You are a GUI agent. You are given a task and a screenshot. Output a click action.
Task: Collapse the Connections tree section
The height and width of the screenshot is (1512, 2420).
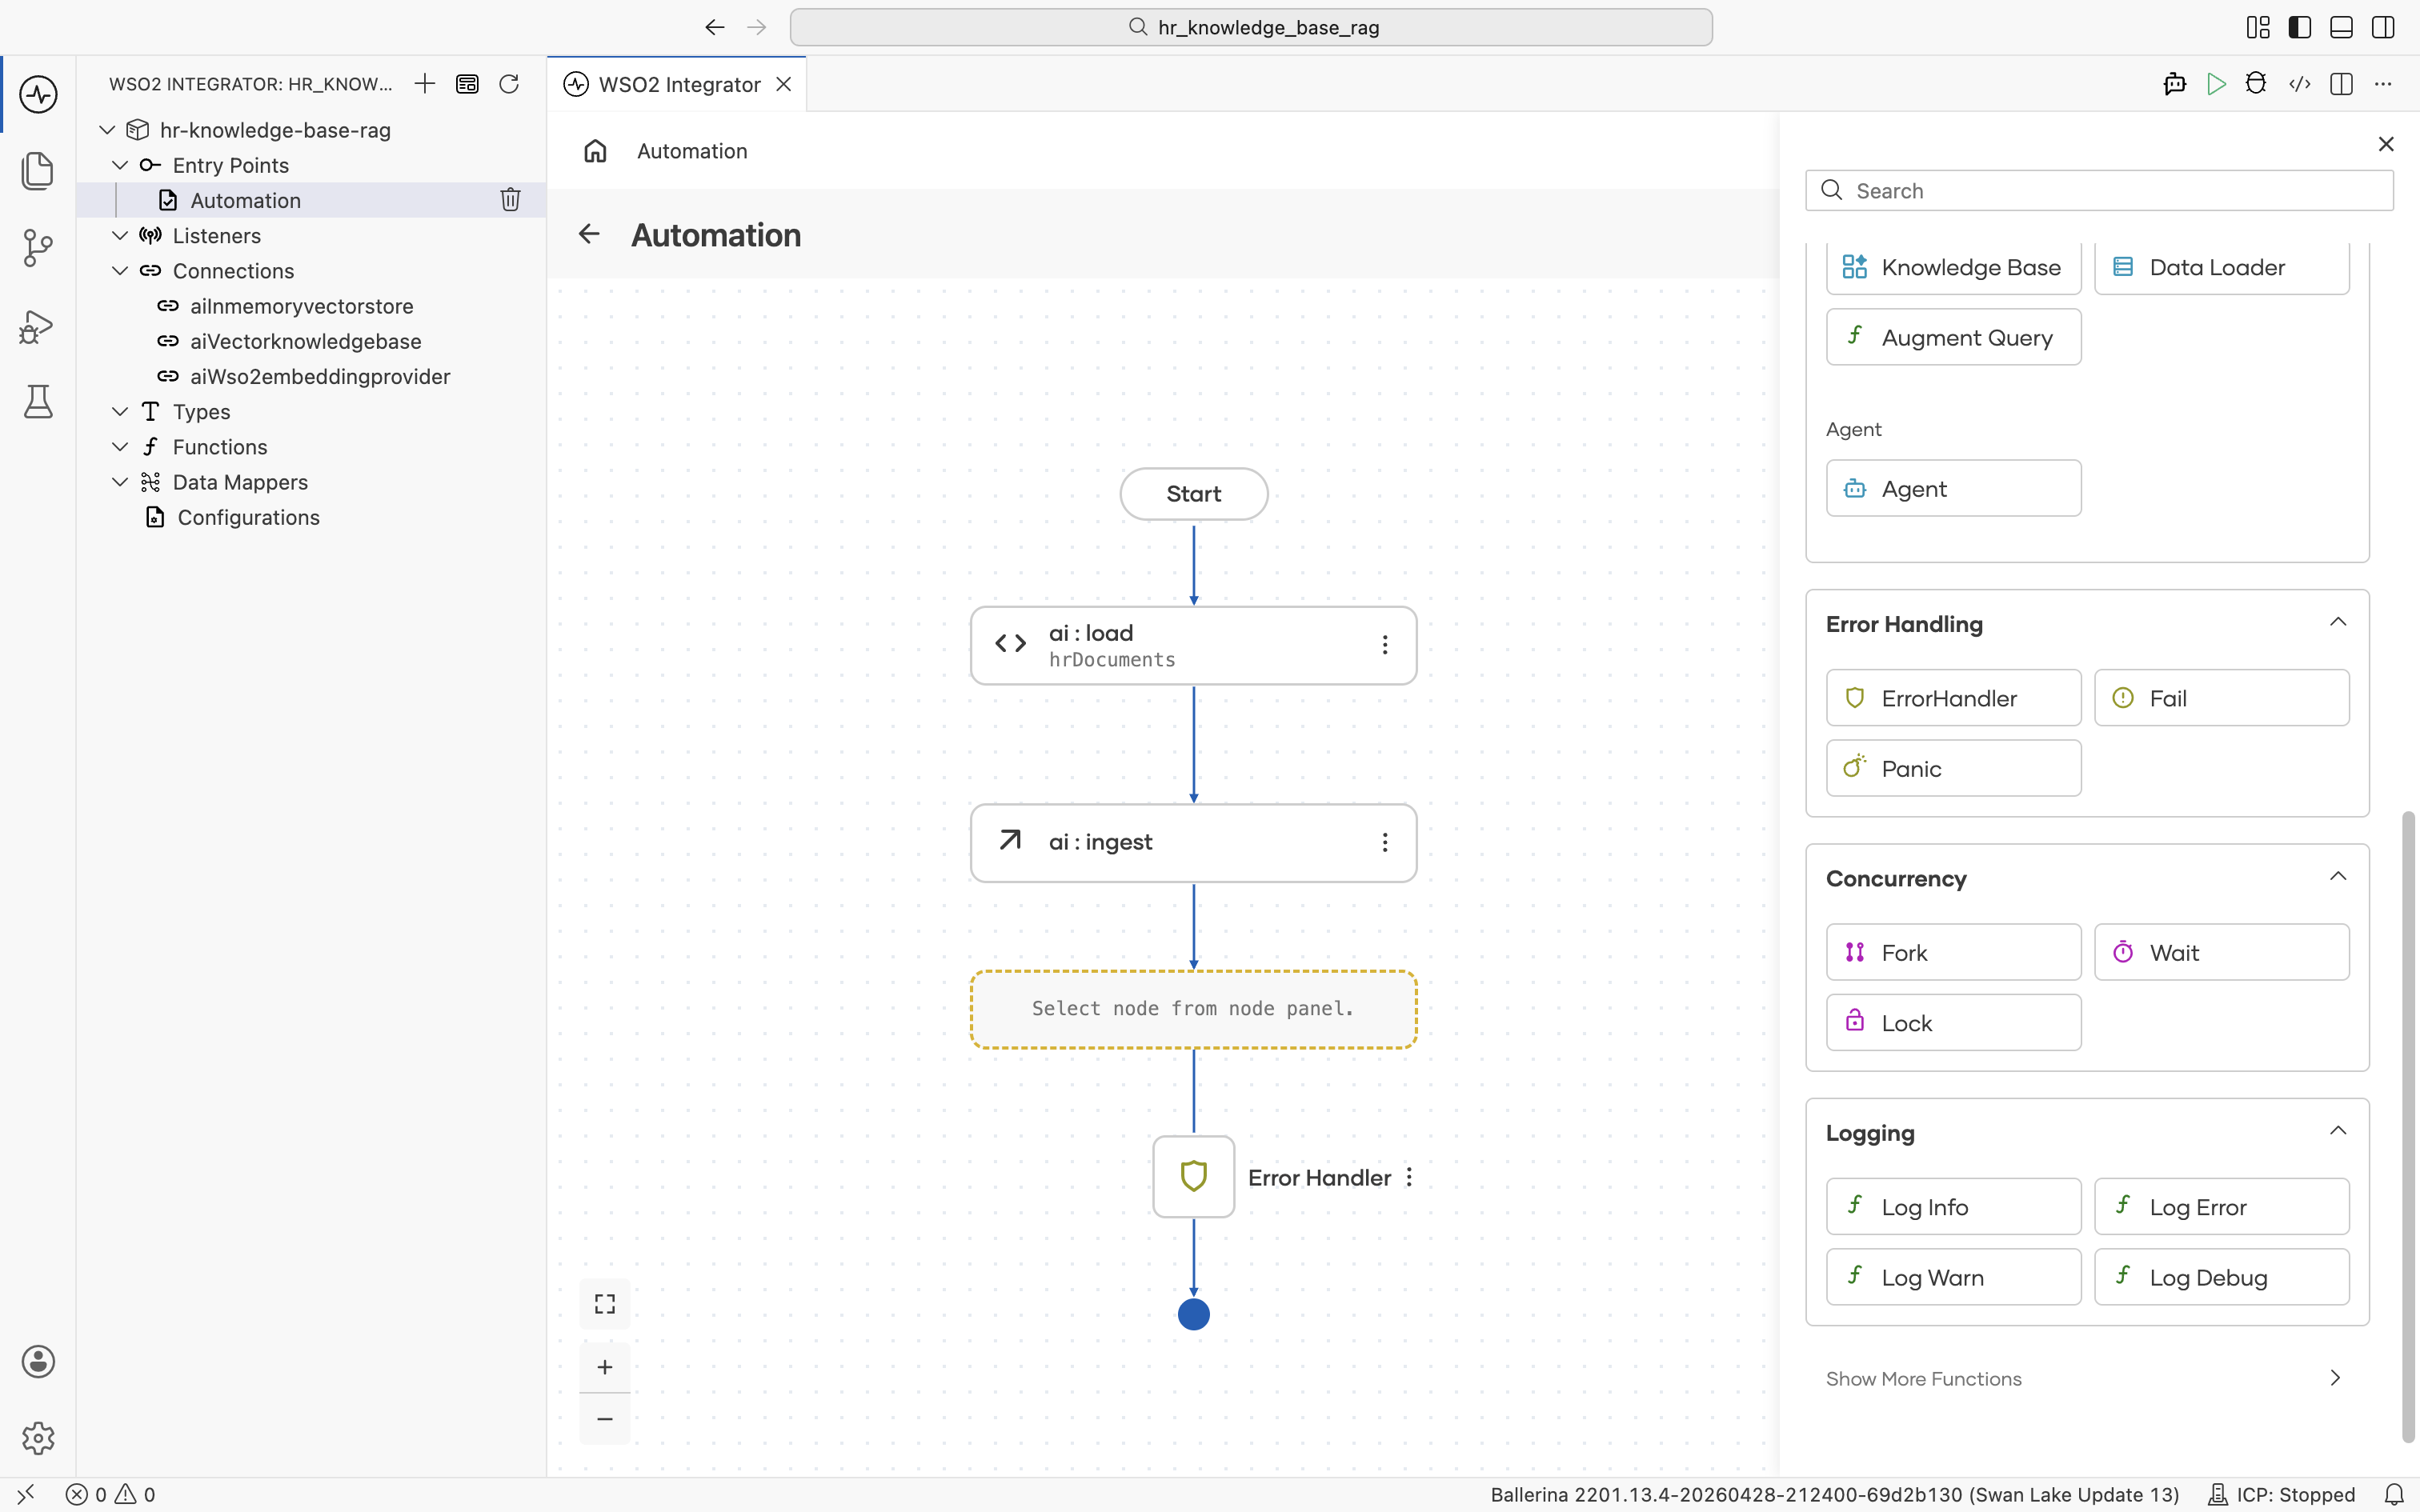coord(120,270)
